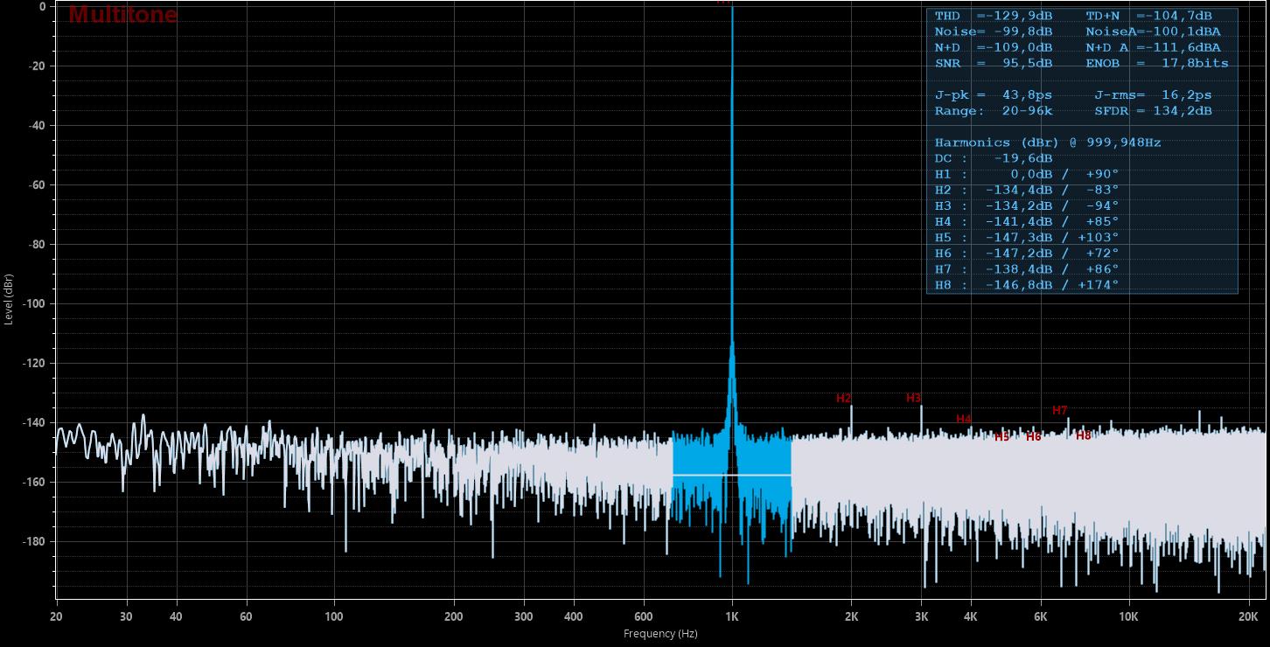Click the NoiseA=-100,1dBA value

(1154, 31)
